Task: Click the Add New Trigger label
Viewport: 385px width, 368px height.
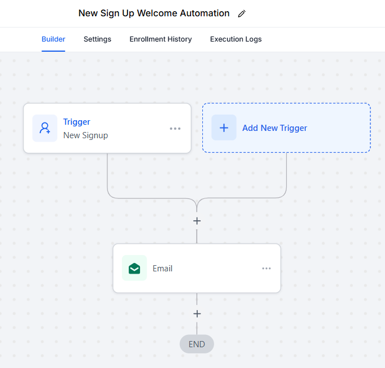Action: pos(274,128)
